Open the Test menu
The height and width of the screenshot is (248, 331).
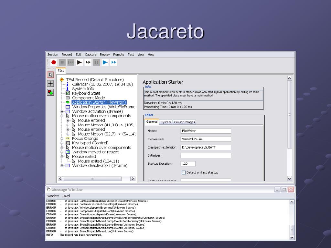pyautogui.click(x=131, y=54)
